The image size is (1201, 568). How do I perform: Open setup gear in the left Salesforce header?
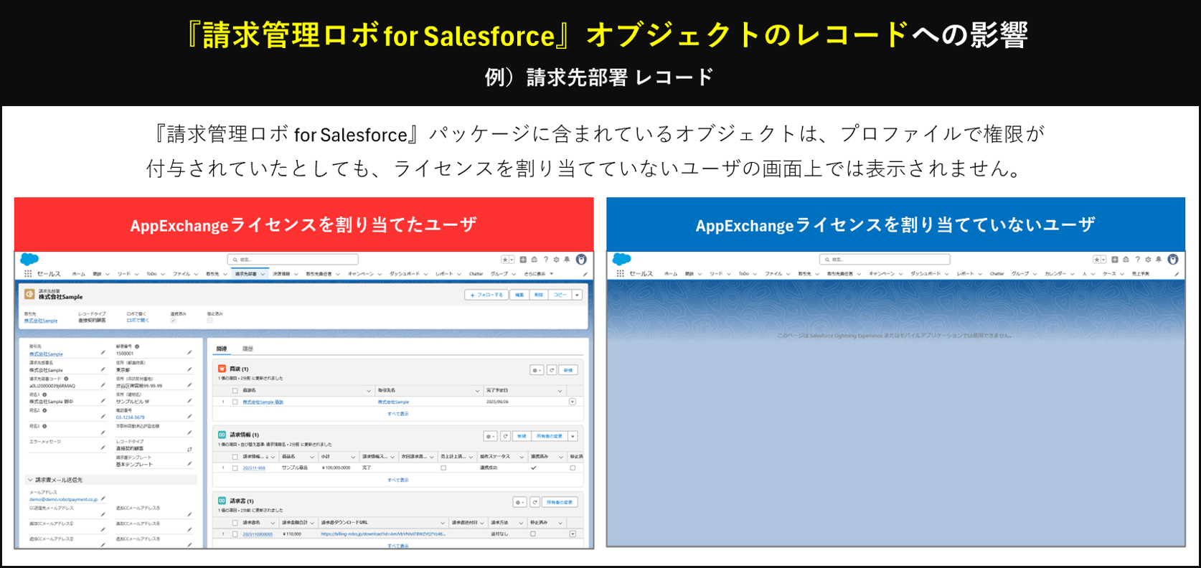point(556,260)
